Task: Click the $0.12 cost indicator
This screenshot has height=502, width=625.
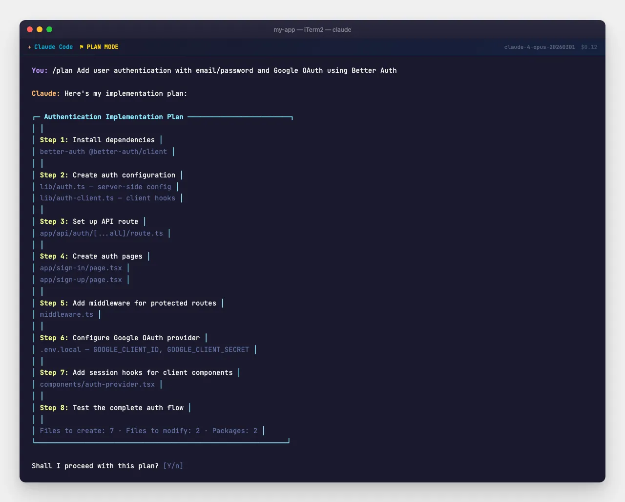Action: pos(589,47)
